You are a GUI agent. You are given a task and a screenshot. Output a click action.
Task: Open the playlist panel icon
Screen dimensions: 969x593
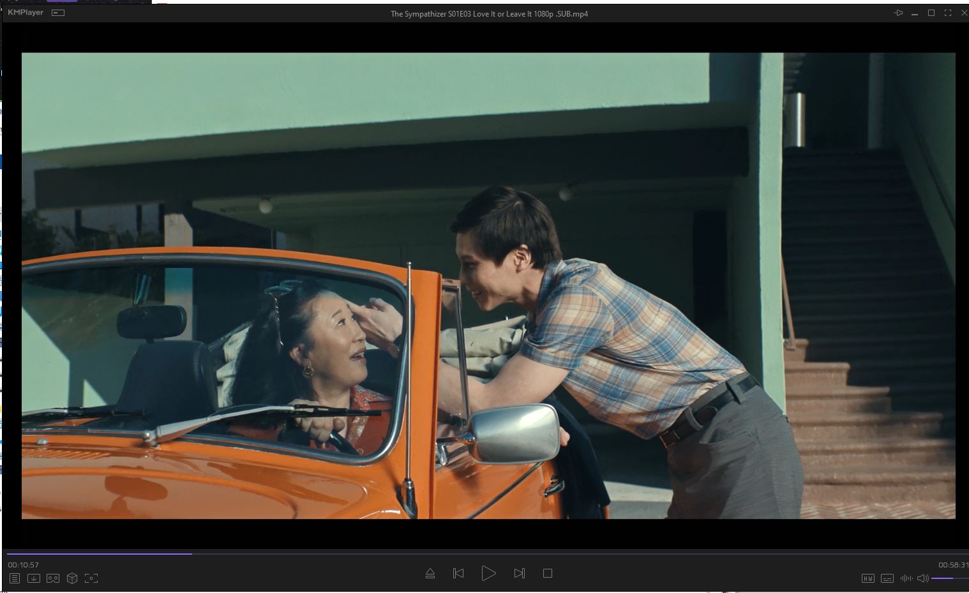[x=15, y=578]
